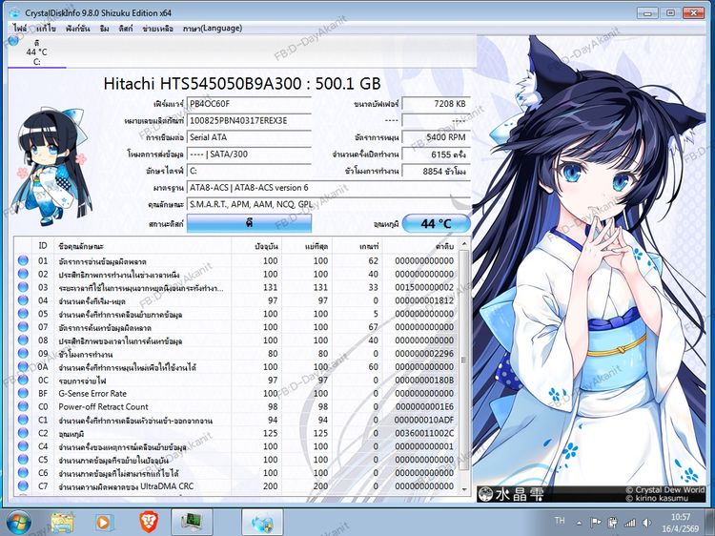Image resolution: width=715 pixels, height=536 pixels.
Task: Click the blue health orb beside the disk tab
Action: pos(13,41)
